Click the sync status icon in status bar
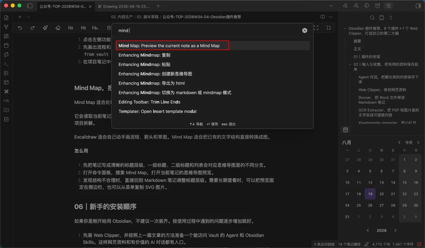This screenshot has width=425, height=248. [419, 244]
